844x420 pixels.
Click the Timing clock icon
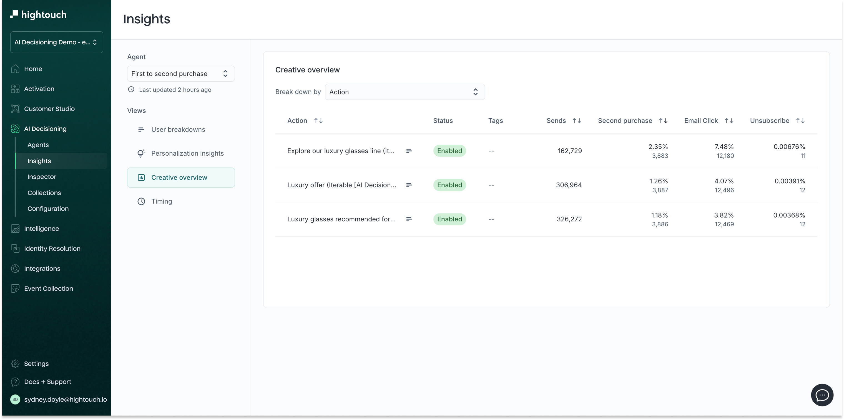click(x=141, y=201)
